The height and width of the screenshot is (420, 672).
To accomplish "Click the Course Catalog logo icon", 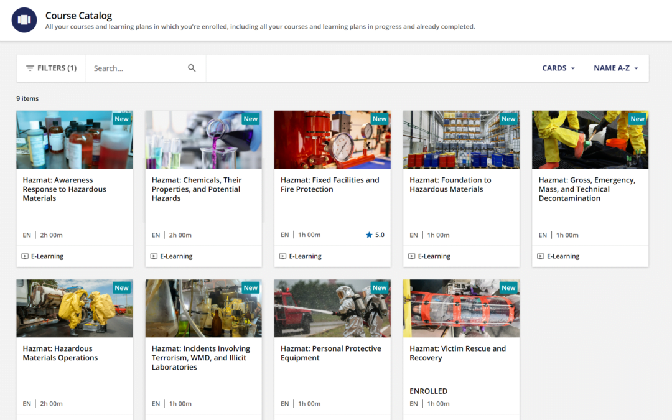I will point(24,20).
